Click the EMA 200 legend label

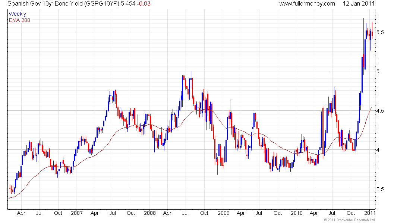[x=19, y=20]
